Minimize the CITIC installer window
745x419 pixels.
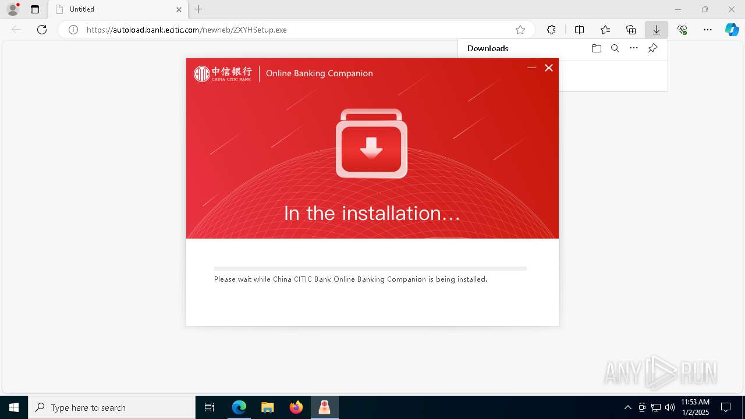pos(531,68)
